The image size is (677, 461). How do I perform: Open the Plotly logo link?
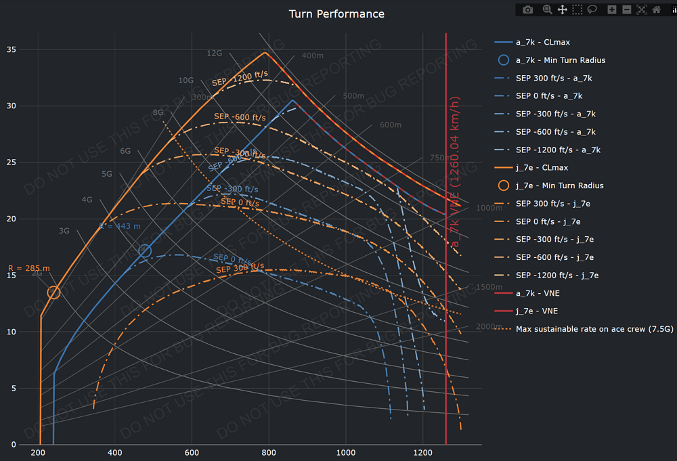[672, 9]
